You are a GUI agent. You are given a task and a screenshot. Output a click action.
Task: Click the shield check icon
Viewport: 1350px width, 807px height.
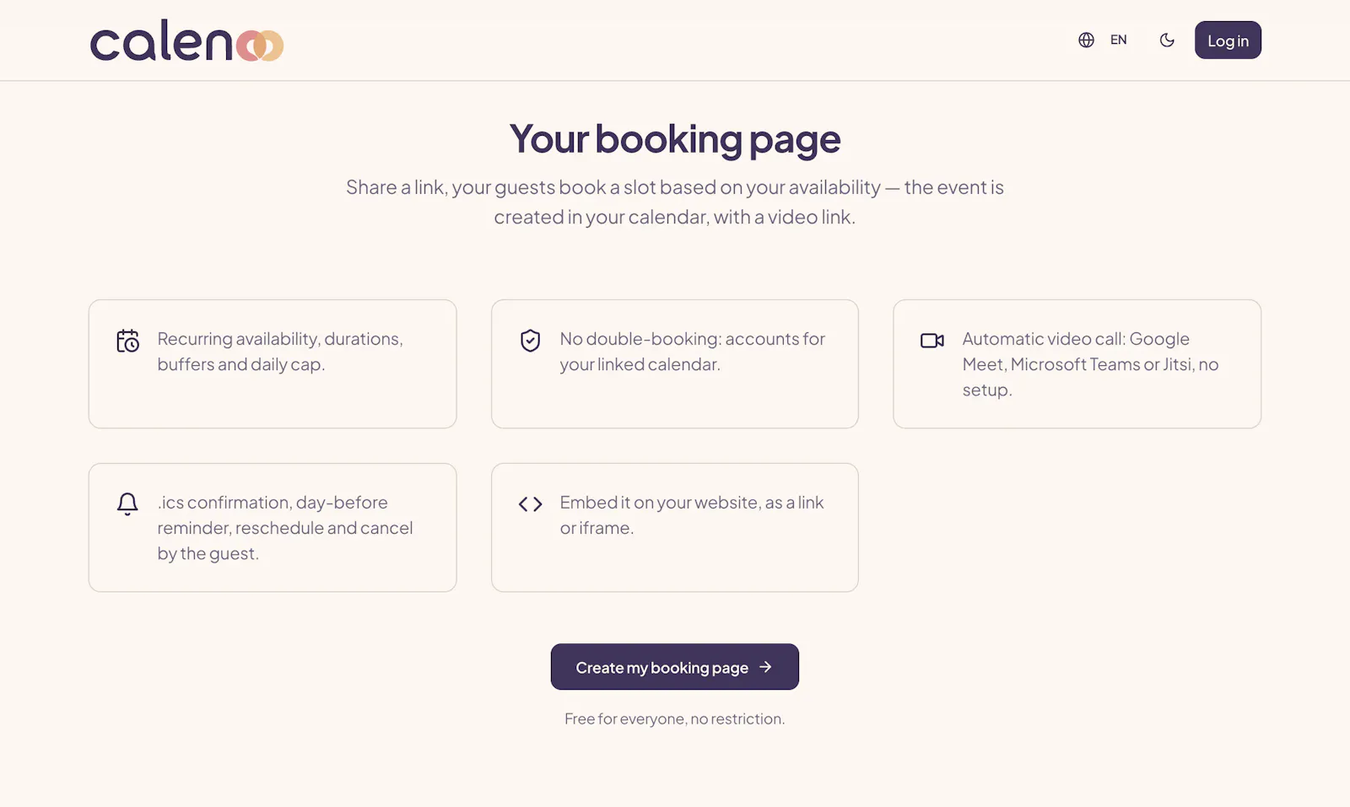[530, 341]
